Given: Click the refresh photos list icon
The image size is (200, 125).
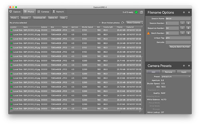Looking at the screenshot, I should 123,23.
